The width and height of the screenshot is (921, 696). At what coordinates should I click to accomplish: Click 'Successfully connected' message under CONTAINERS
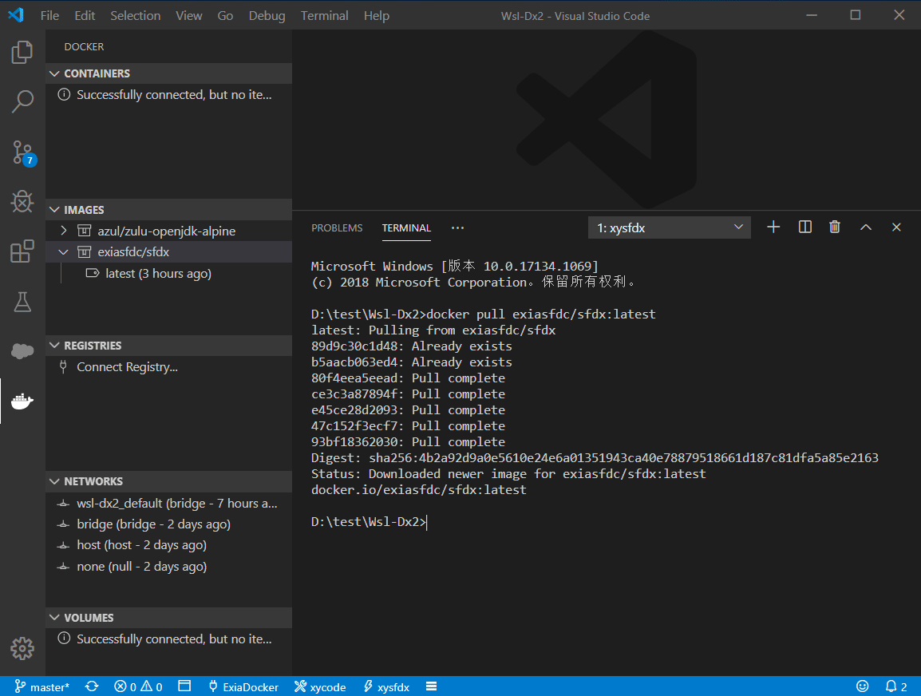(x=174, y=94)
